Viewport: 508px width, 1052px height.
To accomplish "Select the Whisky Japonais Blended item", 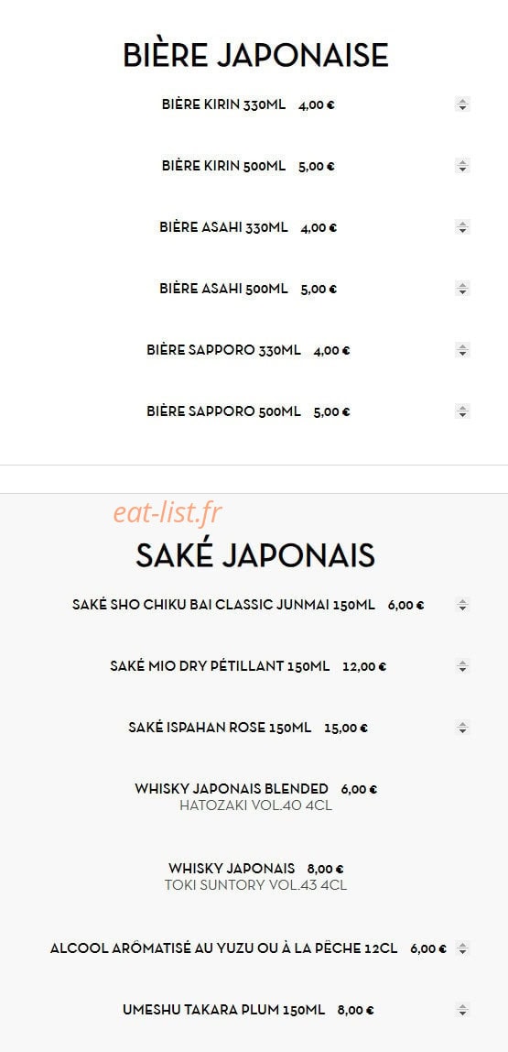I will pos(232,789).
